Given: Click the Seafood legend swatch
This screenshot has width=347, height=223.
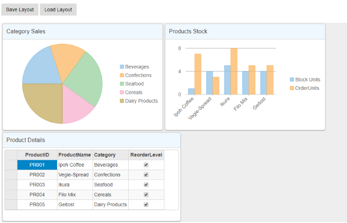Looking at the screenshot, I should 122,84.
